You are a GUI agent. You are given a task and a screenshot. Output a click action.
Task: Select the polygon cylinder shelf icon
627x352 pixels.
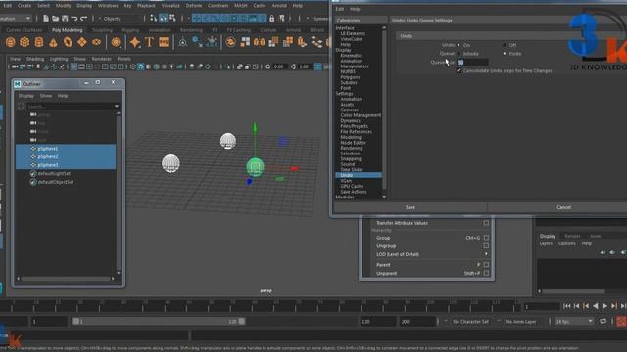click(39, 42)
